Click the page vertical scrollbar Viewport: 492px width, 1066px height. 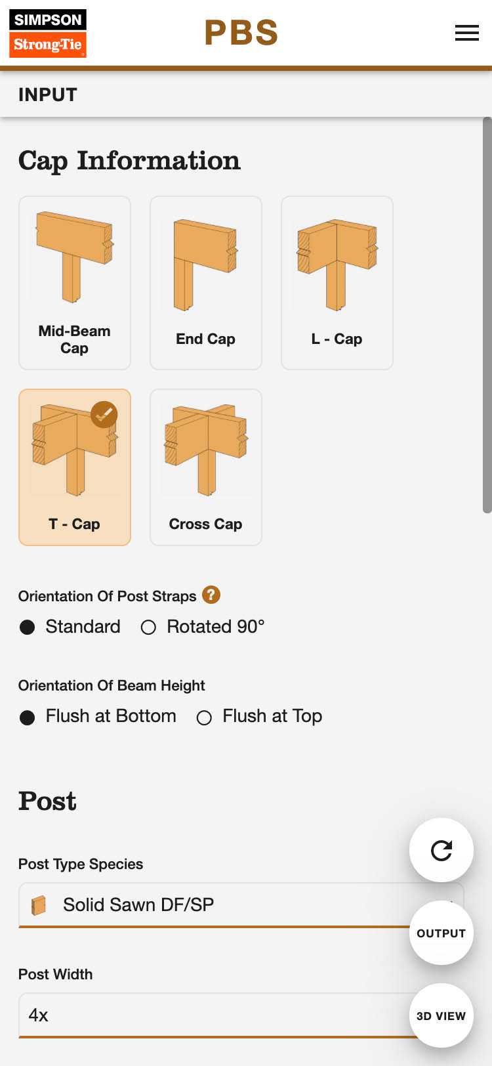pos(487,315)
